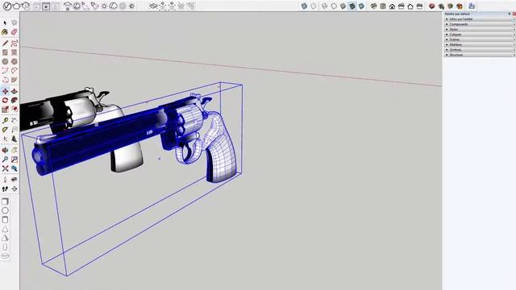Click the Zoom Extents tool

point(5,168)
